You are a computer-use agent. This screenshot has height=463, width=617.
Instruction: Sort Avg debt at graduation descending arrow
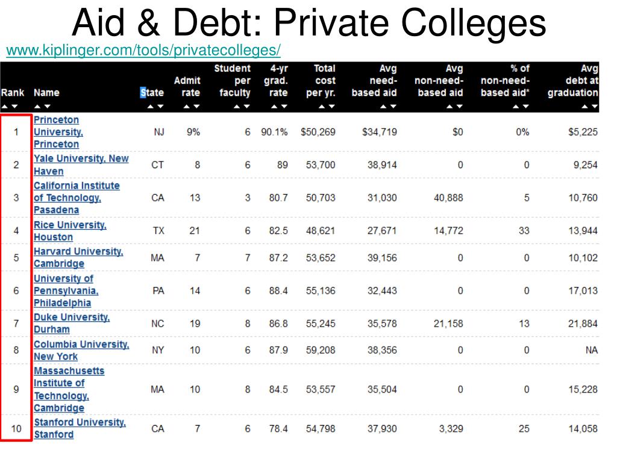point(595,107)
